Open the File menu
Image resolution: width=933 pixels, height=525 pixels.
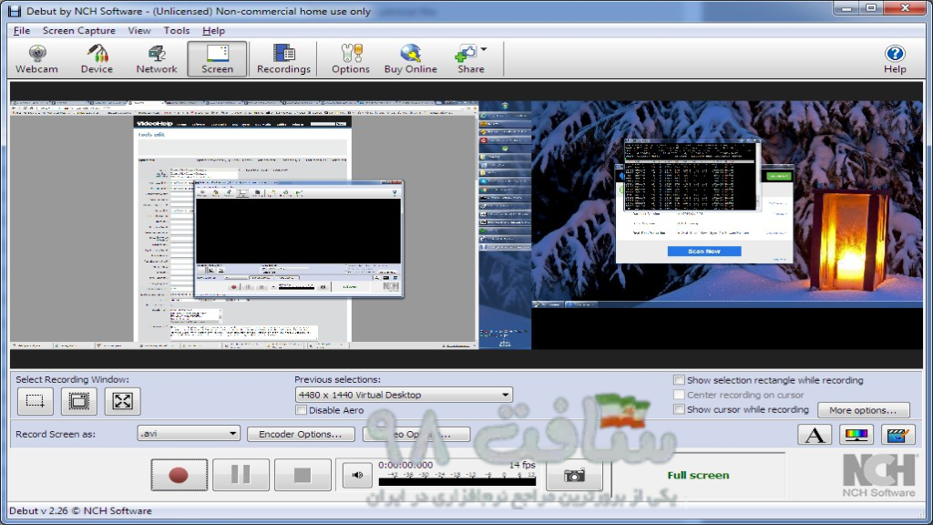click(22, 30)
